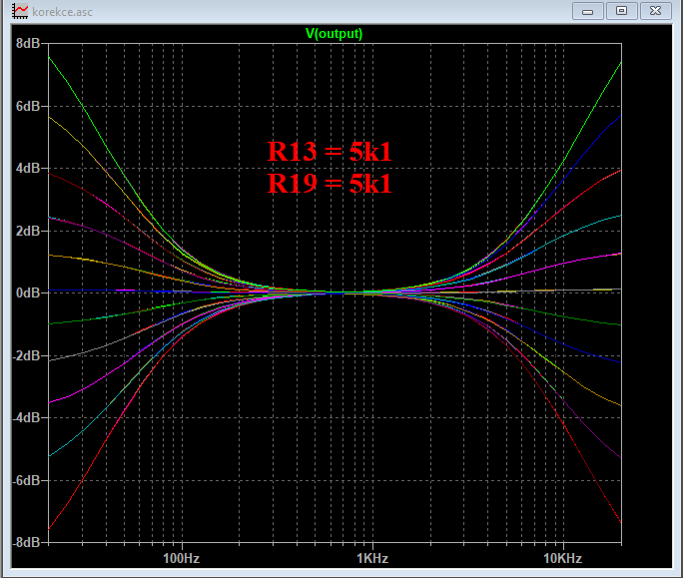
Task: Click the korekce.asc window icon
Action: pos(20,11)
